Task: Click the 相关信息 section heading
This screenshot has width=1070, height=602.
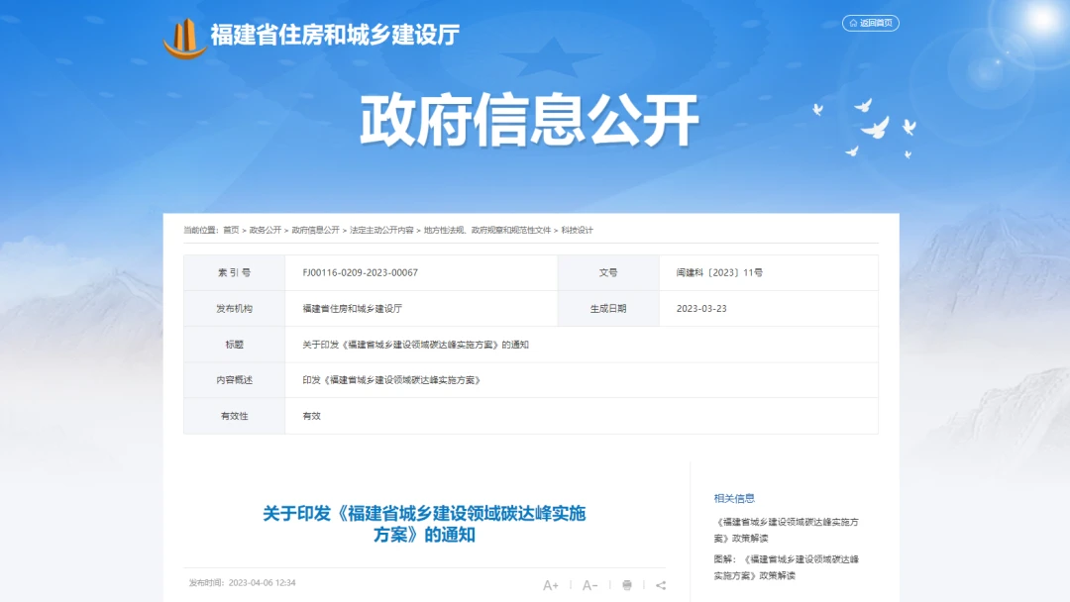Action: (734, 498)
